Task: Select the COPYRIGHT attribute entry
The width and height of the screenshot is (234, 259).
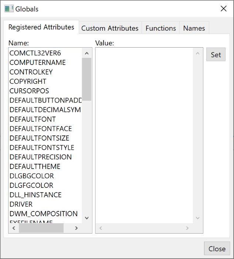Action: (28, 82)
